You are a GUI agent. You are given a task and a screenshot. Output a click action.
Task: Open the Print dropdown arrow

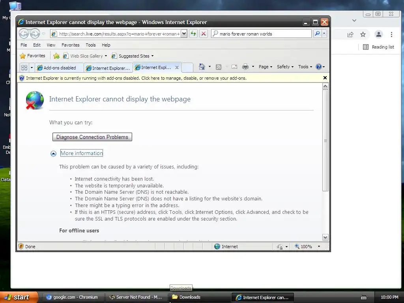[x=253, y=67]
